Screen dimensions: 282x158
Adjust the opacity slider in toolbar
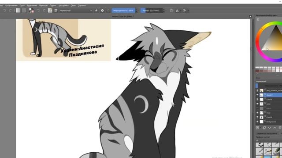[x=123, y=11]
